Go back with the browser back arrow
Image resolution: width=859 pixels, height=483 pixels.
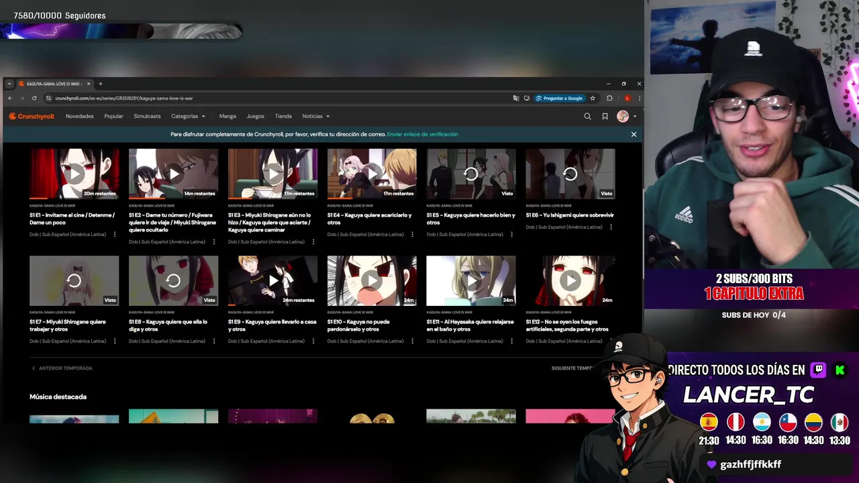pos(10,98)
